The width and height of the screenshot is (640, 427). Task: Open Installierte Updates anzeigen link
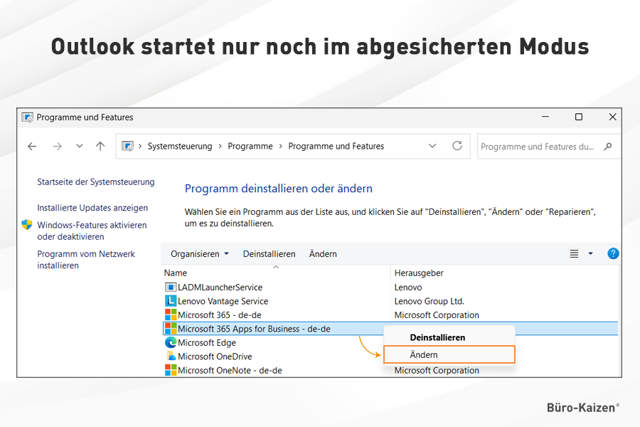[92, 208]
